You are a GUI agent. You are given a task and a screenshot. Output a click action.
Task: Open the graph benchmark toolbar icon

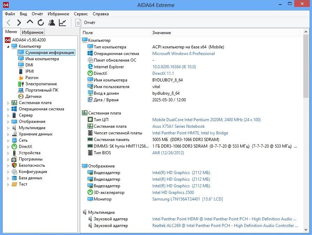coord(62,22)
